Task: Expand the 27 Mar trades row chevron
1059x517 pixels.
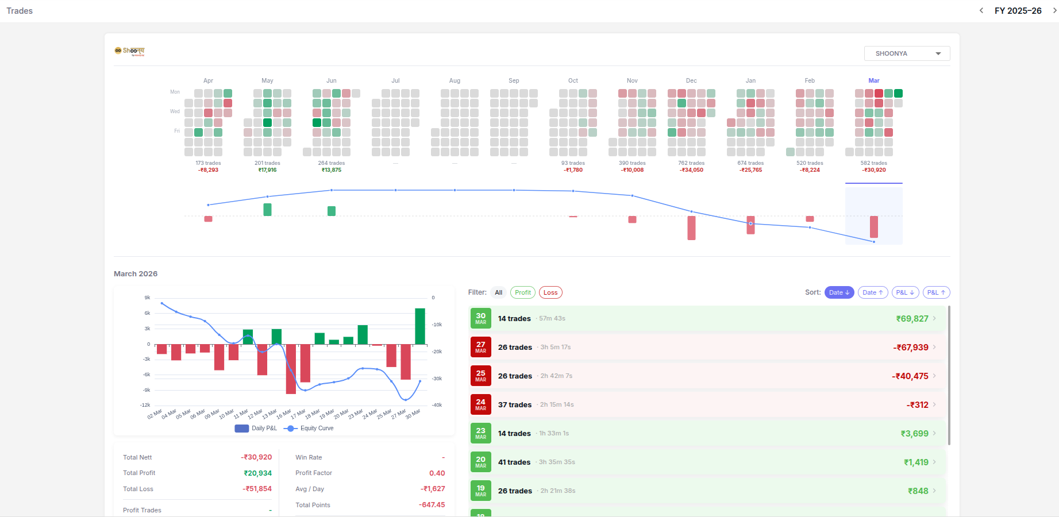Action: point(935,347)
